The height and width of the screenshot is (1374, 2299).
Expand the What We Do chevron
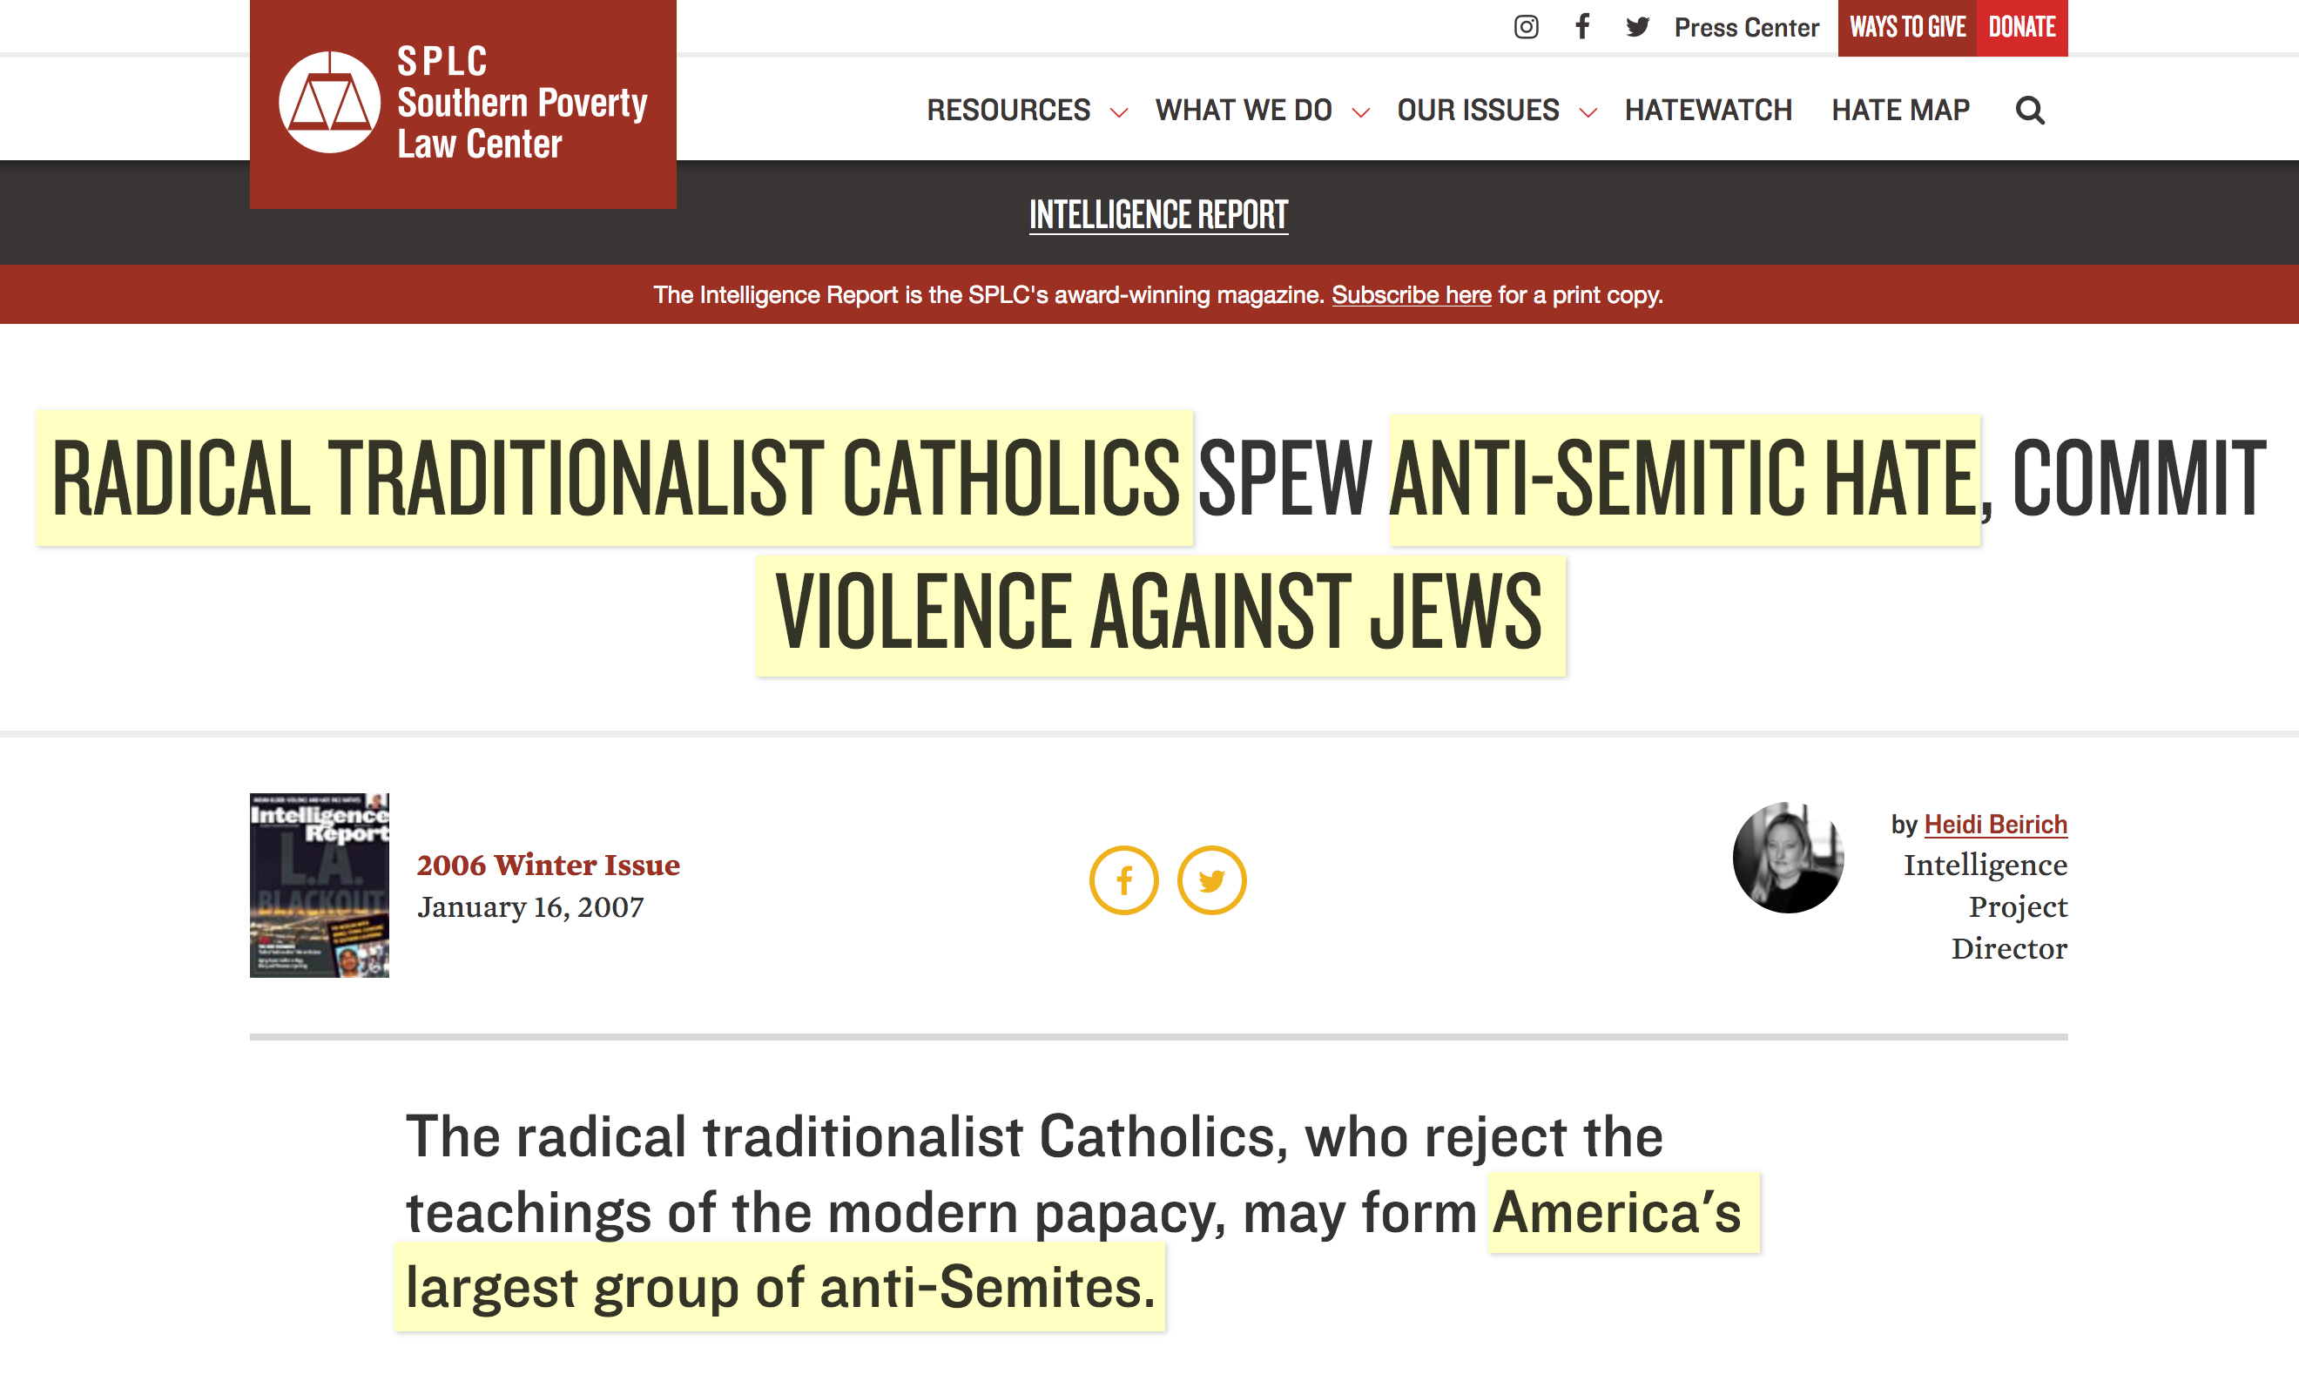point(1360,113)
